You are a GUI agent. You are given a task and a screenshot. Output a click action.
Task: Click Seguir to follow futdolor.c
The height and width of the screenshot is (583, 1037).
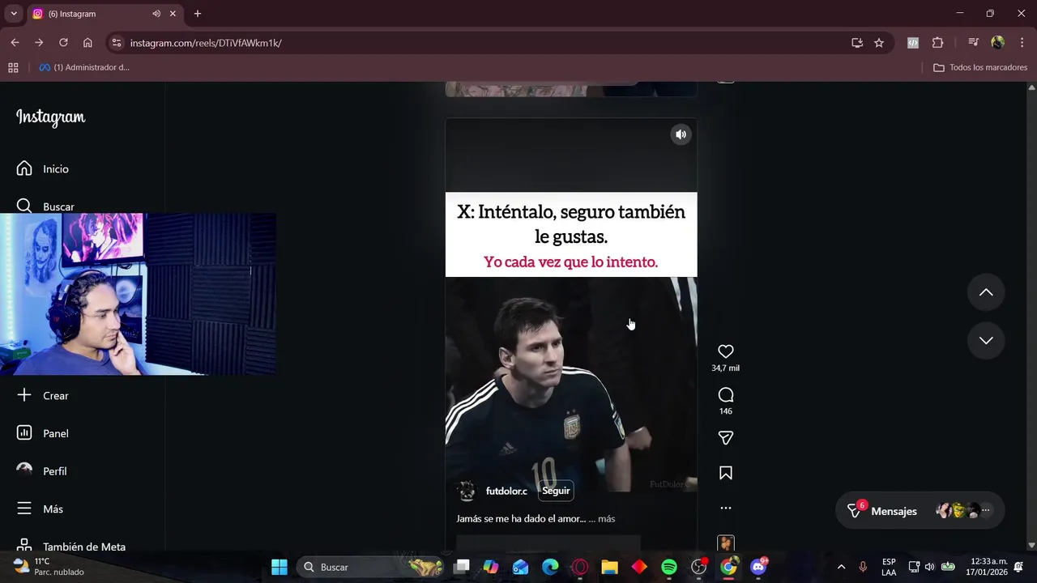[x=556, y=491]
